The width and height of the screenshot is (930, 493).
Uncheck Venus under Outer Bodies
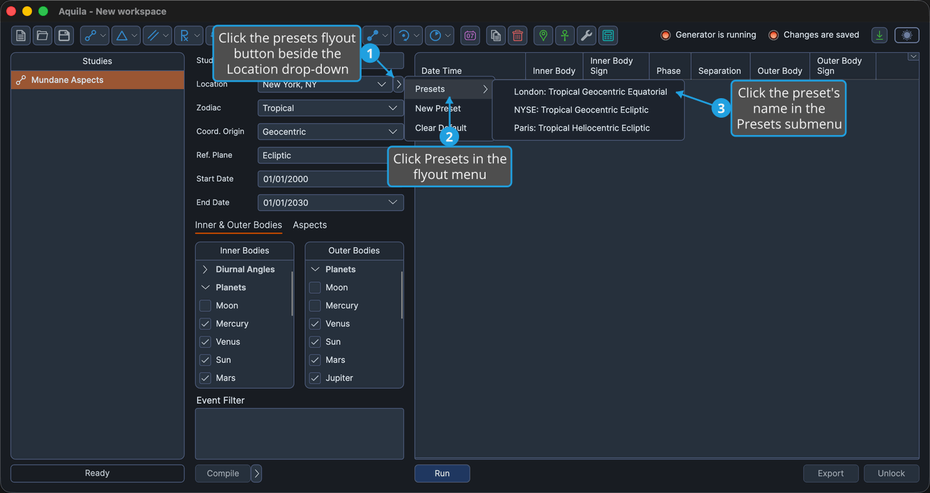coord(315,324)
